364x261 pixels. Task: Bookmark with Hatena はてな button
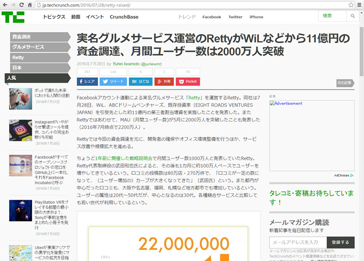coord(139,82)
